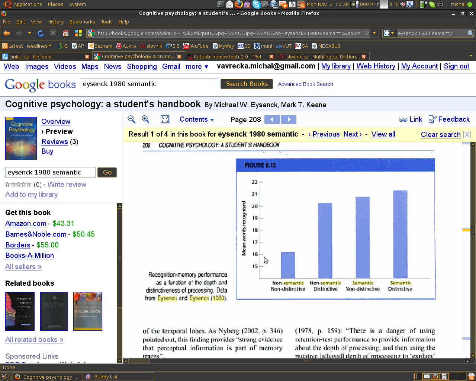The height and width of the screenshot is (381, 476).
Task: Click the main Google Books search field
Action: [x=149, y=84]
